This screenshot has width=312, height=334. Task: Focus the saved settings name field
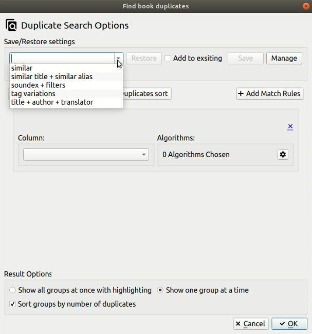click(x=62, y=59)
